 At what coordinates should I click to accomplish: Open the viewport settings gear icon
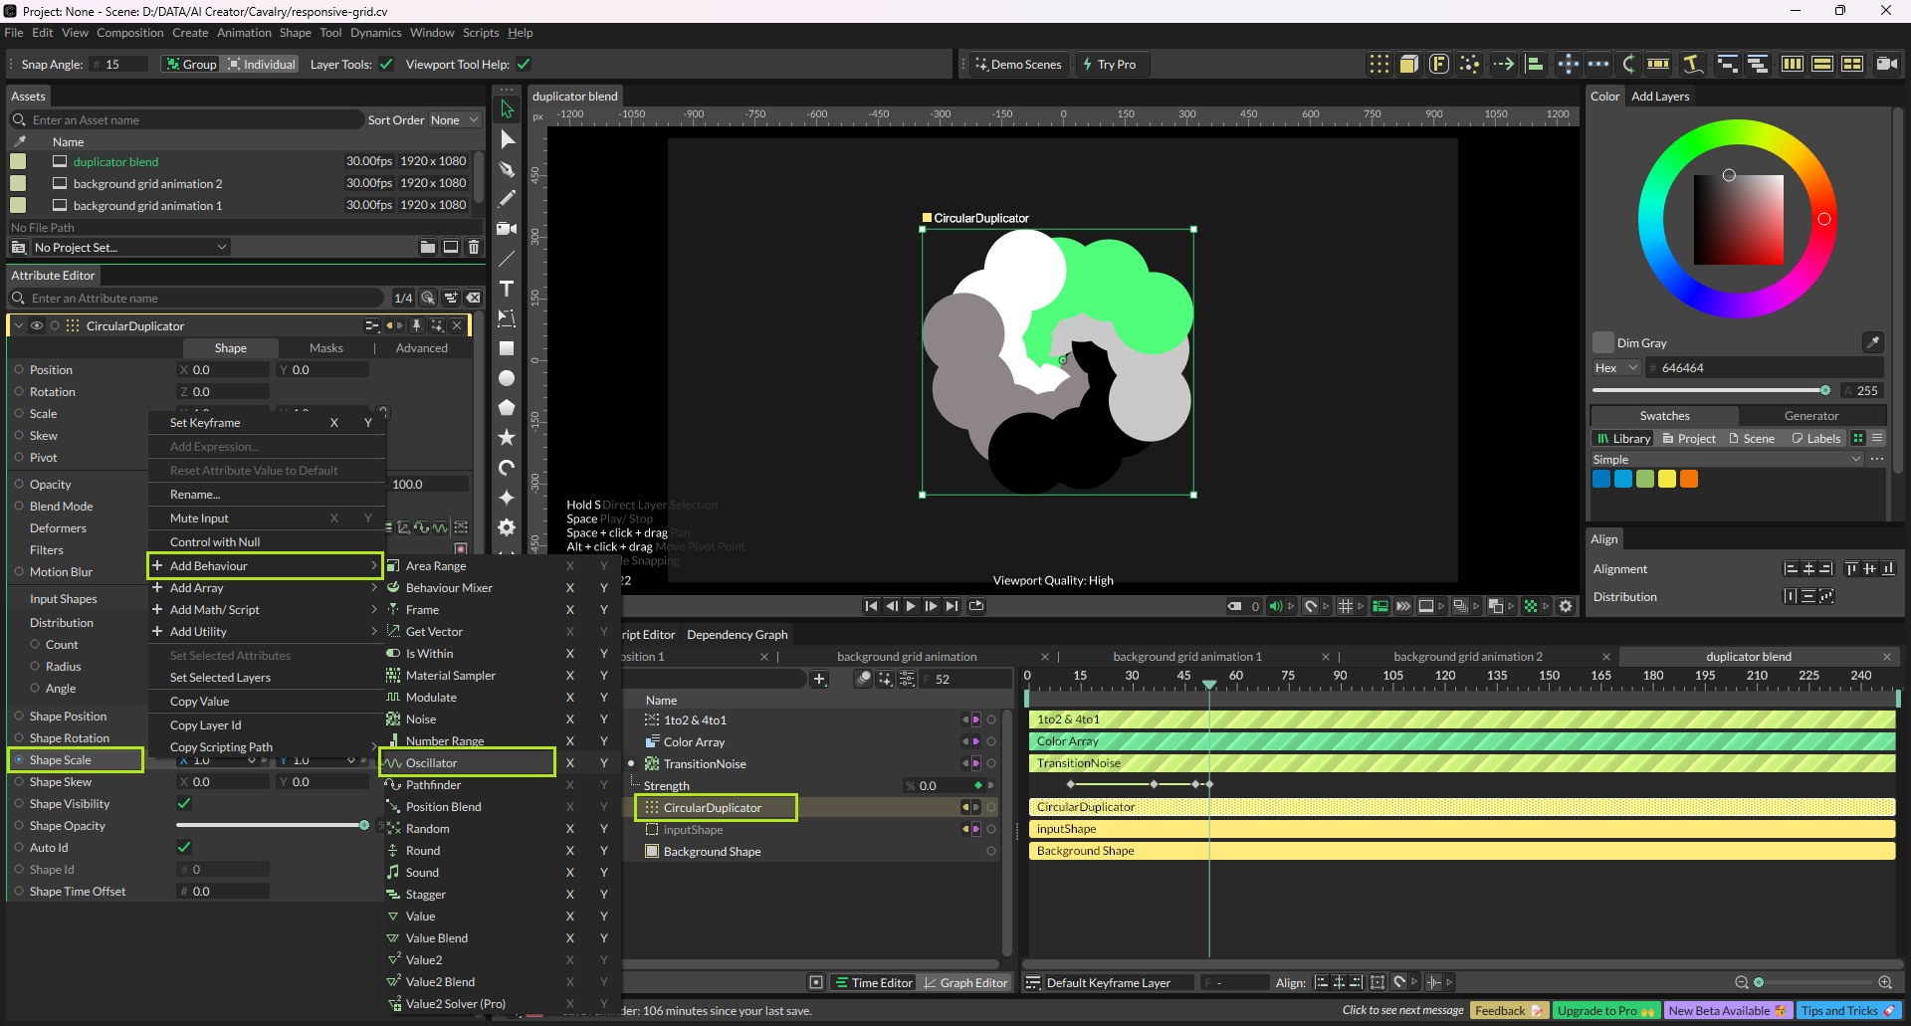click(1566, 606)
